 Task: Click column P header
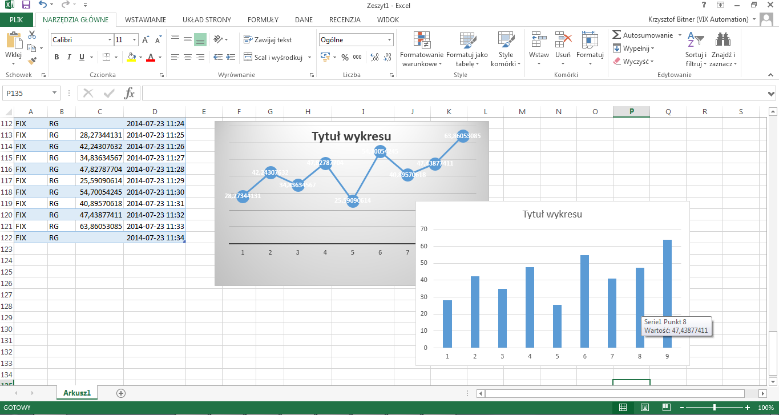[631, 111]
